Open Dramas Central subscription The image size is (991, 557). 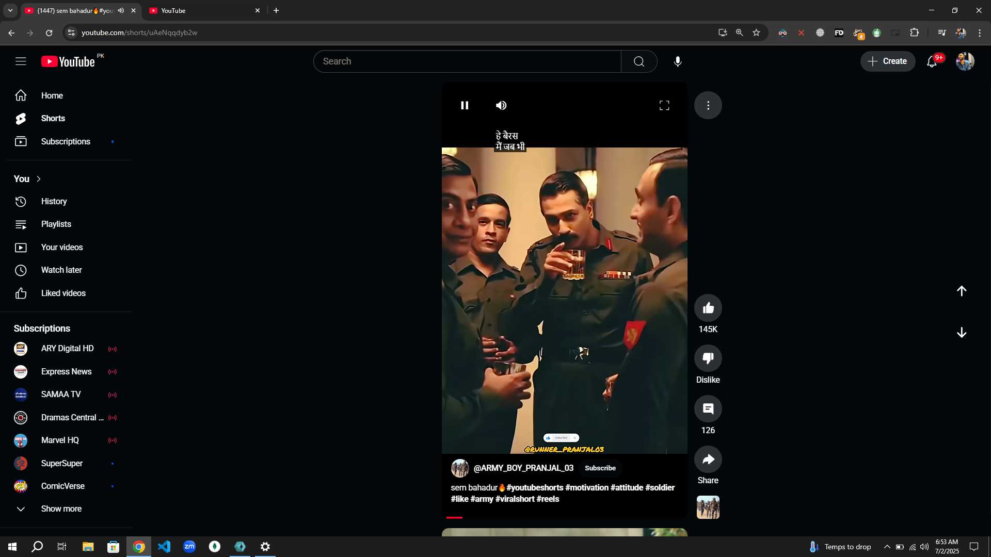click(x=66, y=418)
